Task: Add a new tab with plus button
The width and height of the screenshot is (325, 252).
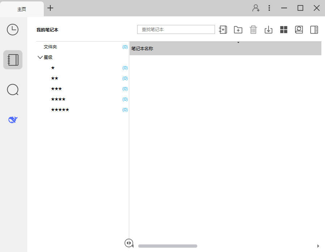Action: tap(50, 8)
